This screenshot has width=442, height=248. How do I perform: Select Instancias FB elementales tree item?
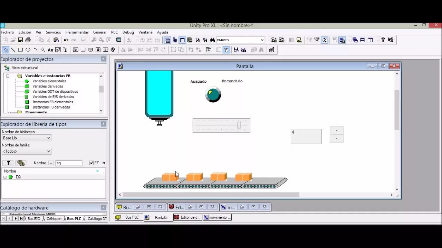point(53,102)
